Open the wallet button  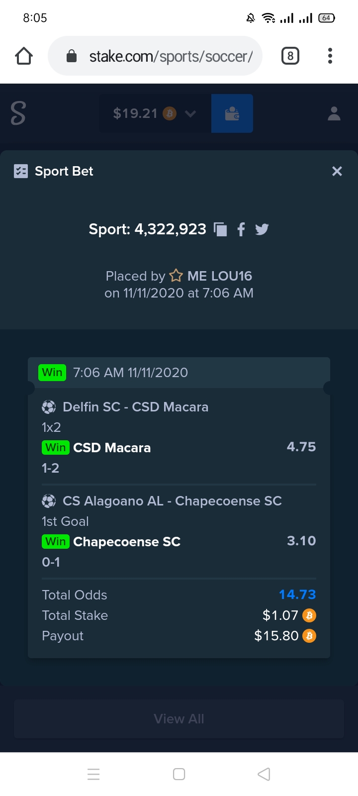tap(232, 113)
